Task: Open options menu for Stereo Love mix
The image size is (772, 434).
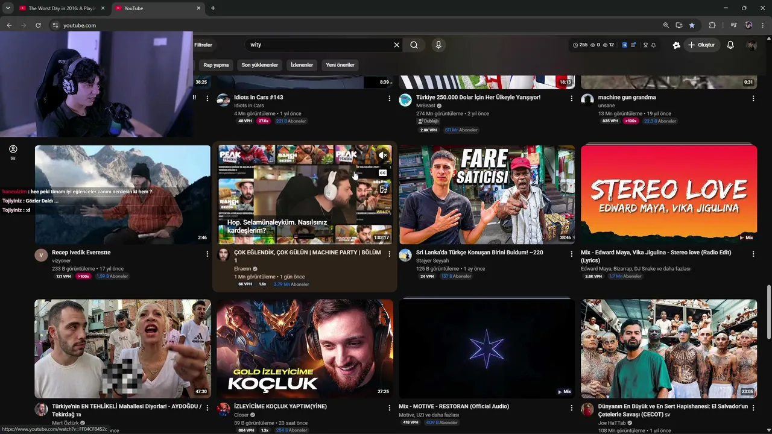Action: tap(753, 254)
